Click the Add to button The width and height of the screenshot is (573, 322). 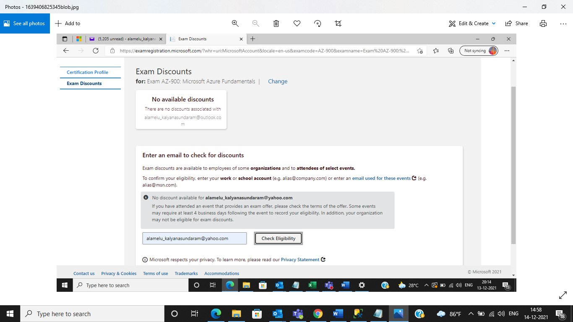(x=68, y=23)
